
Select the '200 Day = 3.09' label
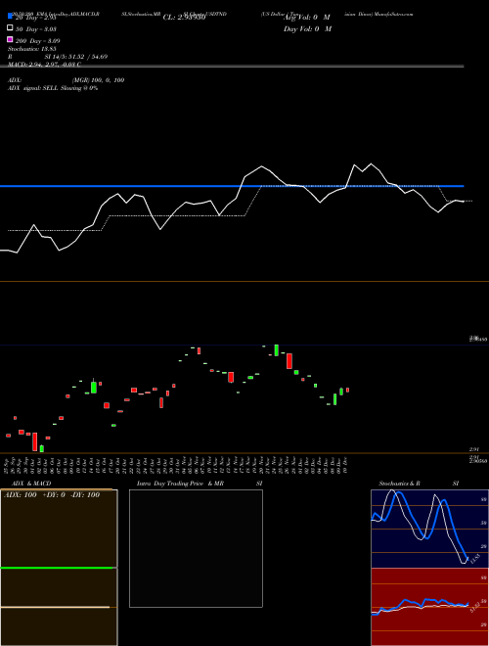37,41
